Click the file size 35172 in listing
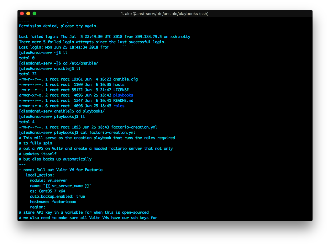Viewport: 330px width, 246px height. 77,90
